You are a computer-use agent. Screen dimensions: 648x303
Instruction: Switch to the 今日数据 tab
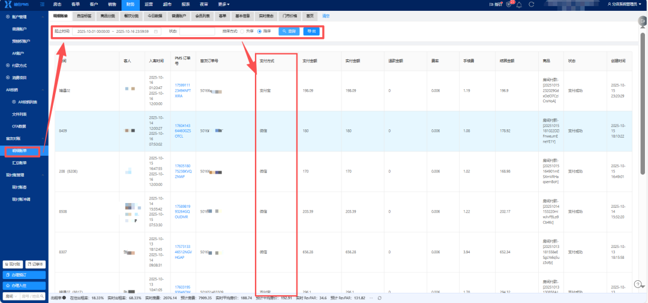pyautogui.click(x=155, y=16)
